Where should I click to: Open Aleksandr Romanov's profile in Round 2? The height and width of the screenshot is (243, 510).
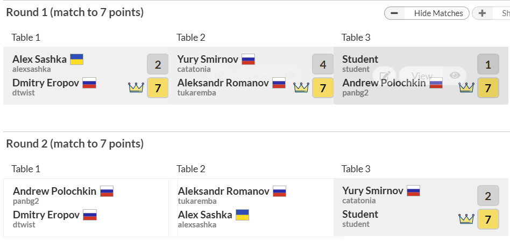[x=224, y=191]
